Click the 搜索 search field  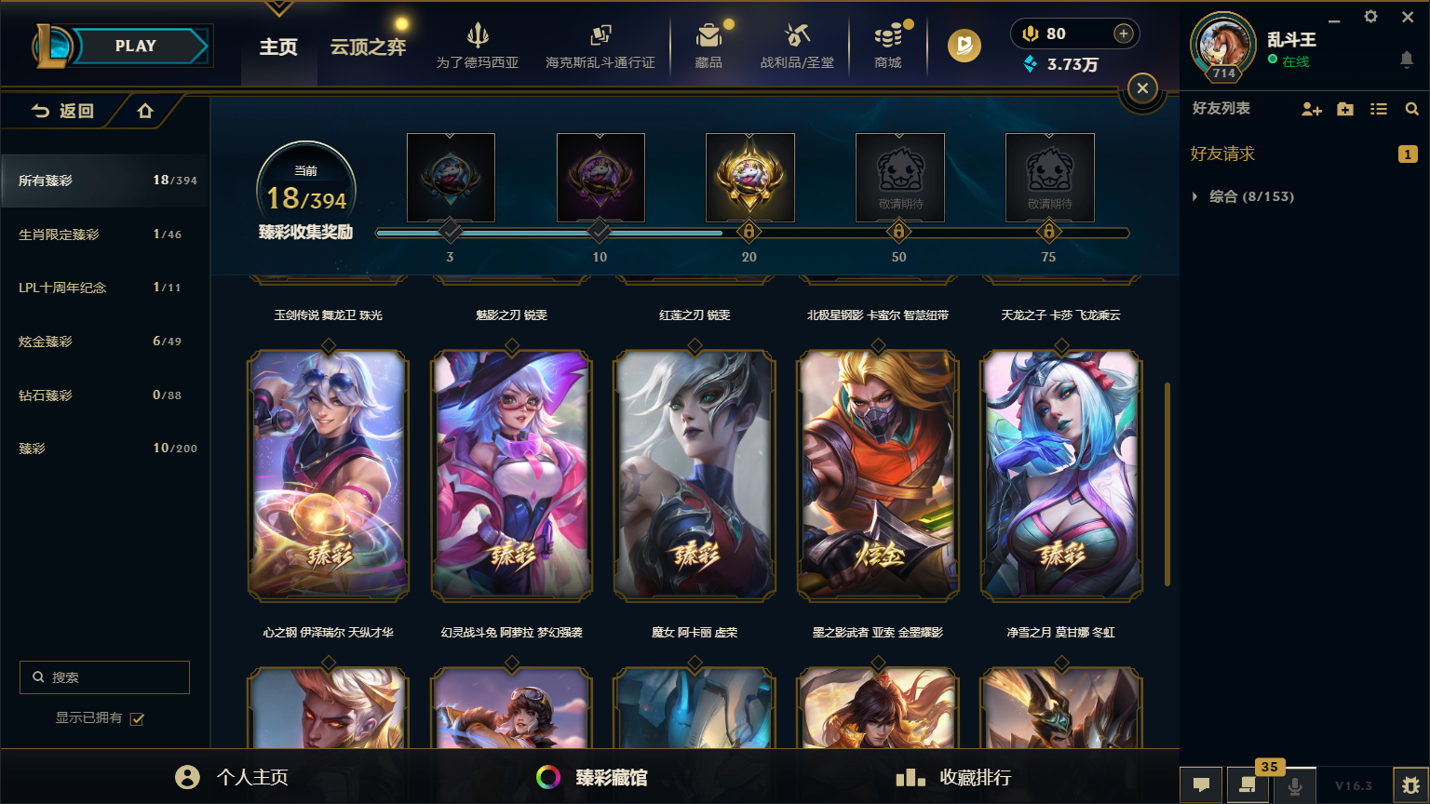[104, 677]
